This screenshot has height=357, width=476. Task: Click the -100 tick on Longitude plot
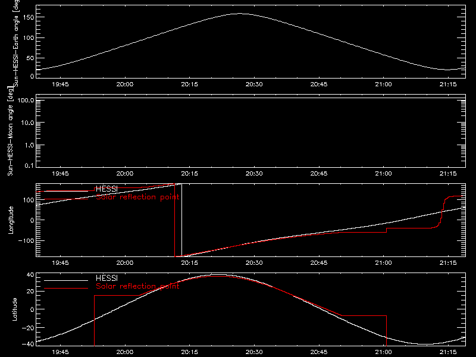coord(26,241)
